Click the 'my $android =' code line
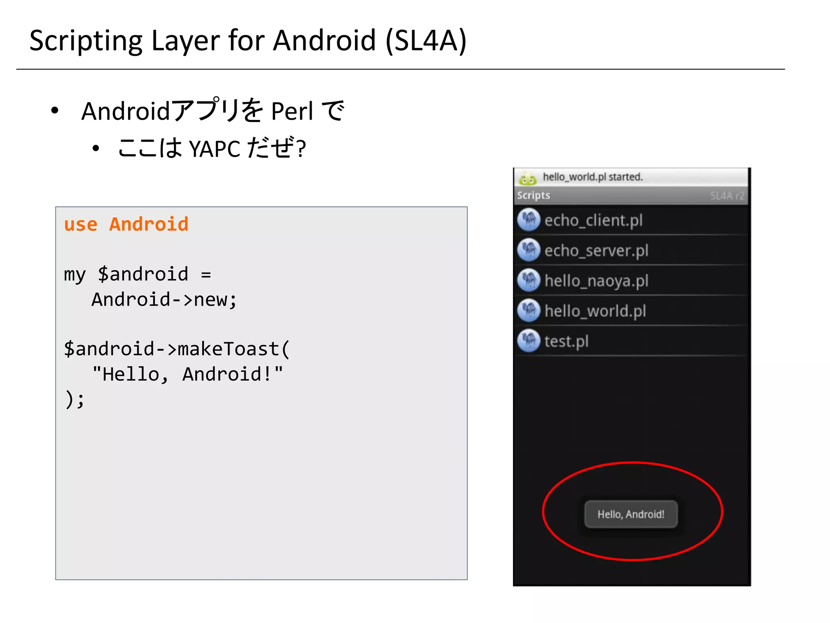 [137, 275]
